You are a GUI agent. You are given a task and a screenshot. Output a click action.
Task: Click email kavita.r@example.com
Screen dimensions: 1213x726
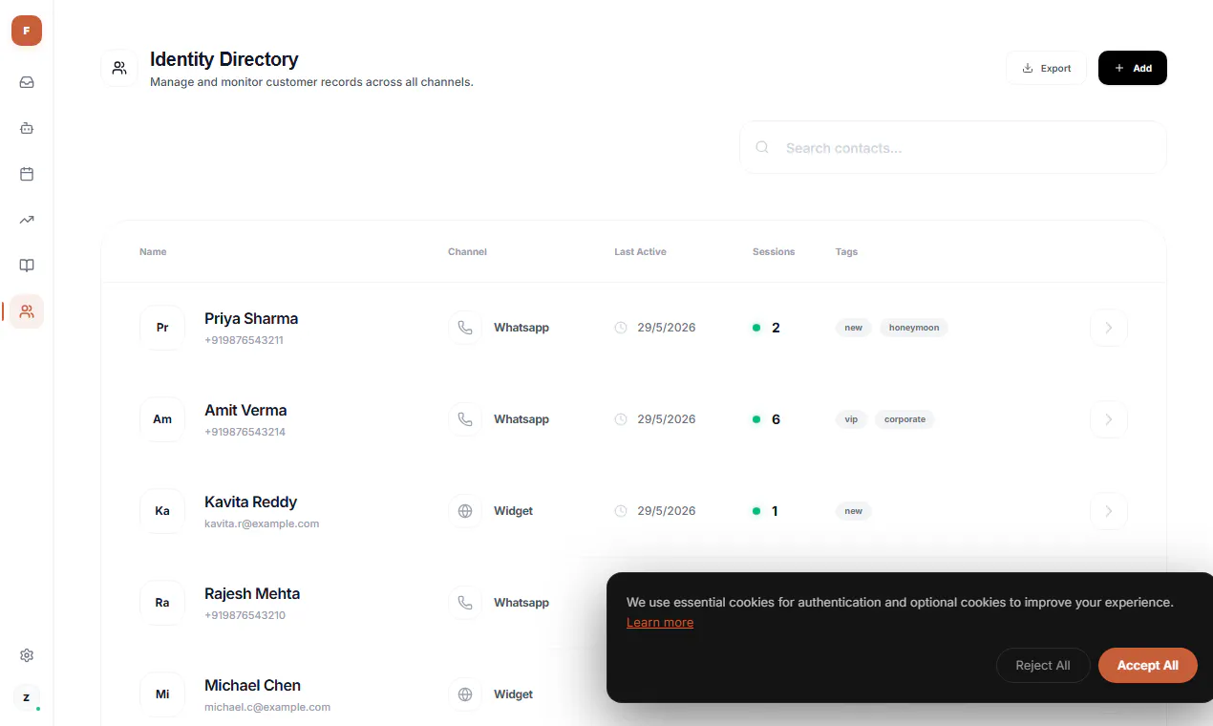click(x=262, y=523)
